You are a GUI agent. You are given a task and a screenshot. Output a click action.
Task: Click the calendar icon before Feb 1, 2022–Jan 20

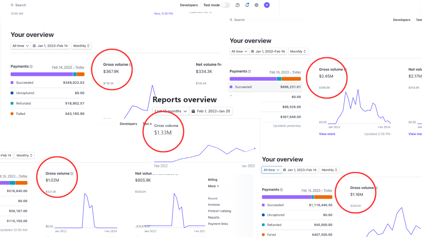(x=193, y=111)
